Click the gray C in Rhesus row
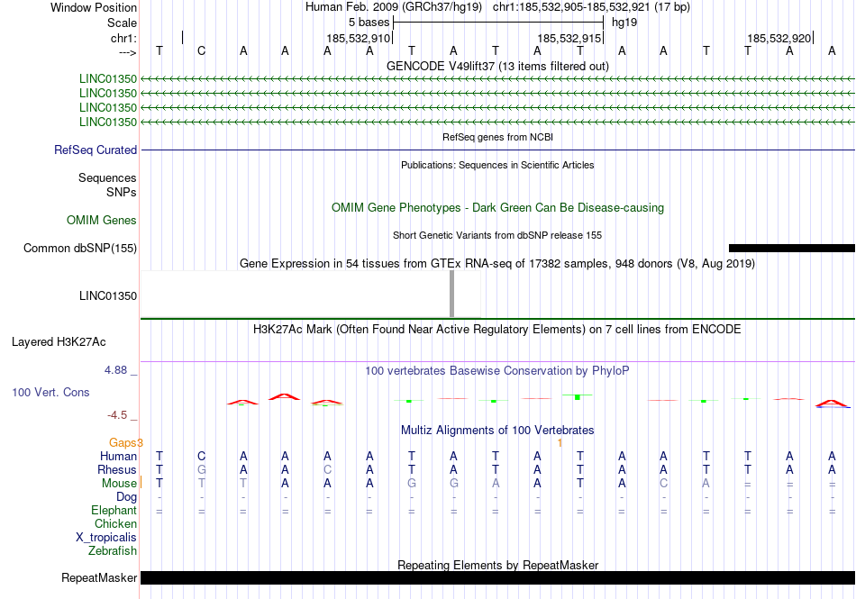856x599 pixels. [327, 469]
